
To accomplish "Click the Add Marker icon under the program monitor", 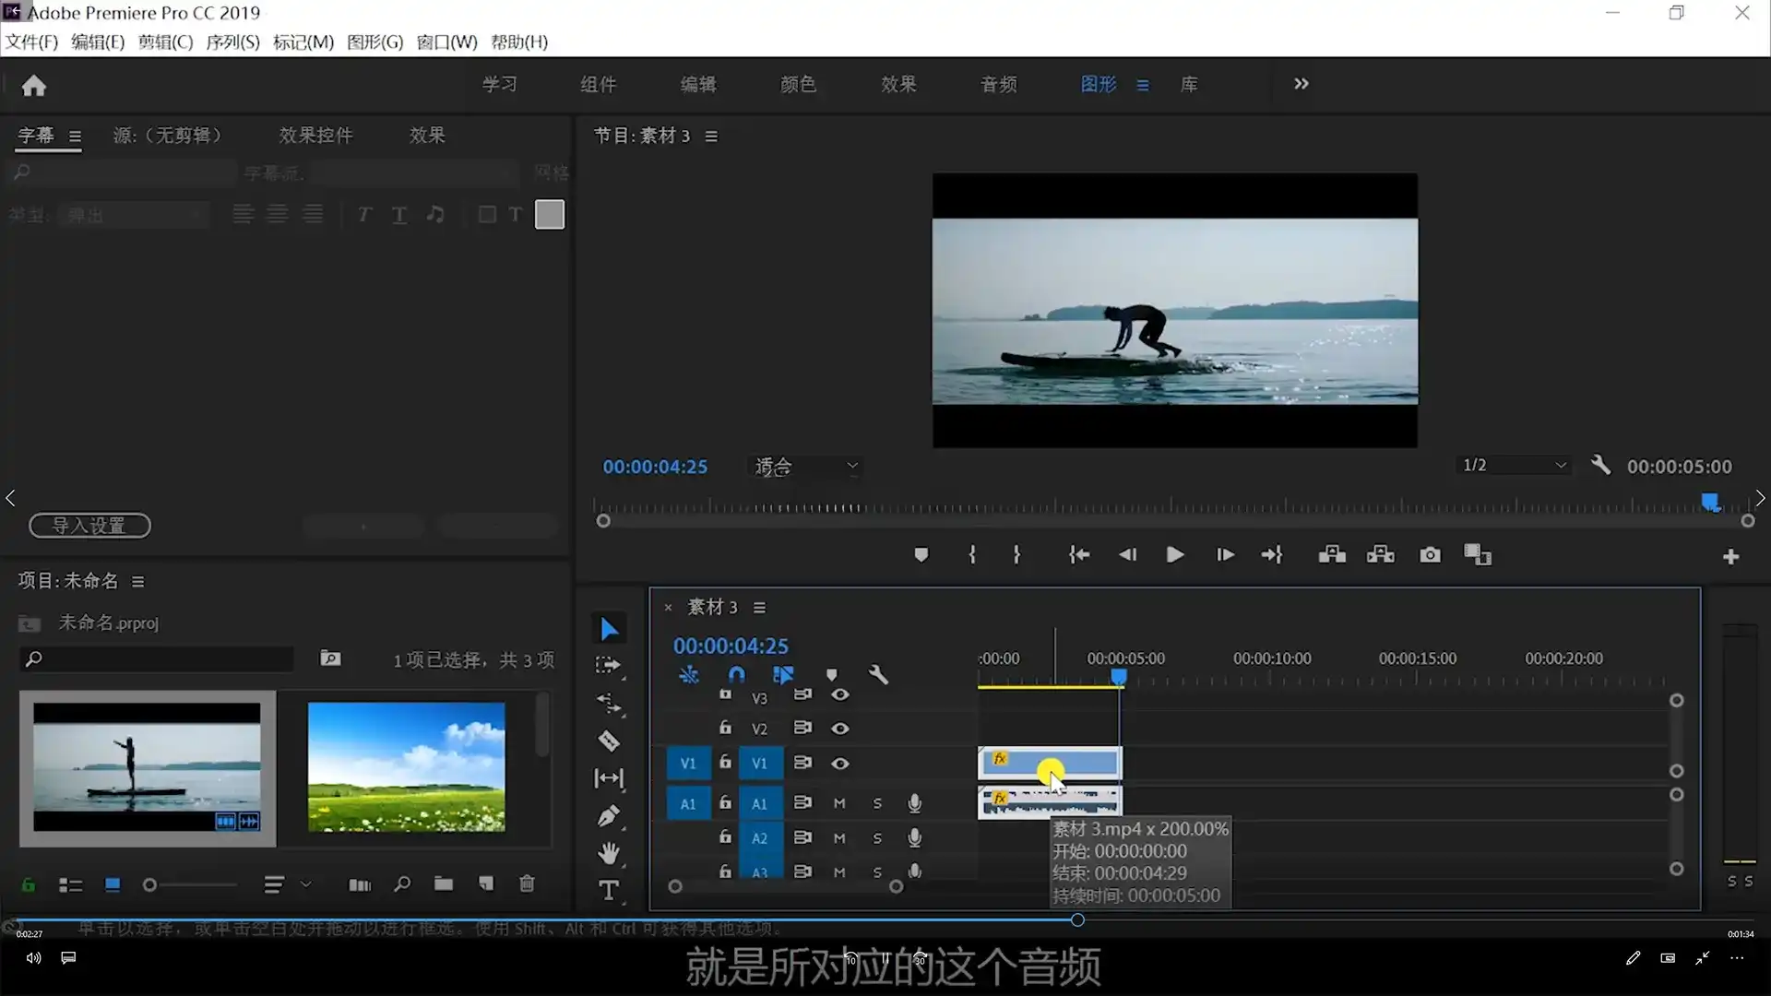I will click(921, 554).
